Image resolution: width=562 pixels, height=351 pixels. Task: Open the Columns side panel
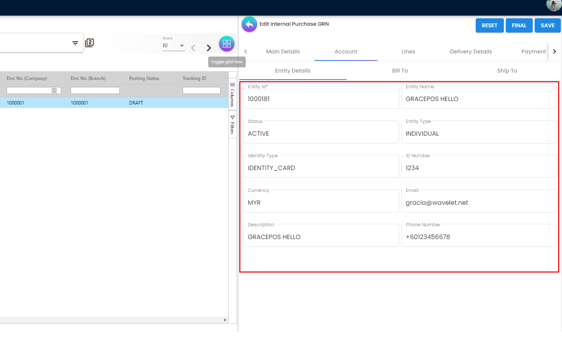click(233, 95)
